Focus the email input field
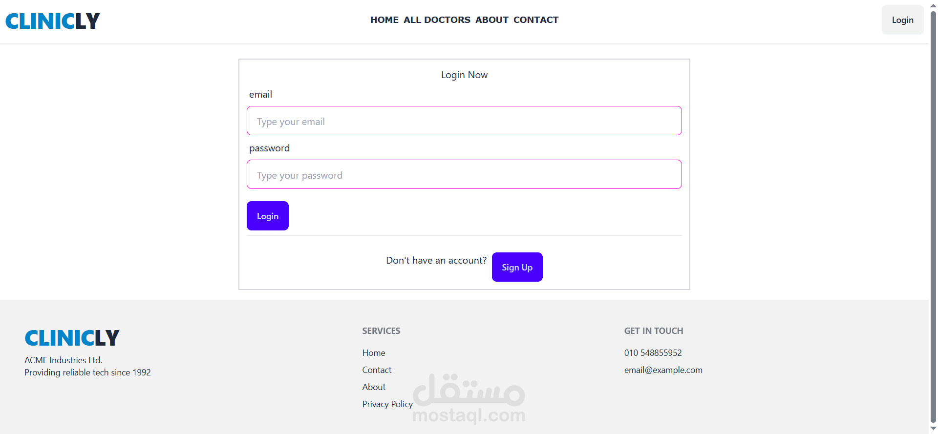 [464, 121]
